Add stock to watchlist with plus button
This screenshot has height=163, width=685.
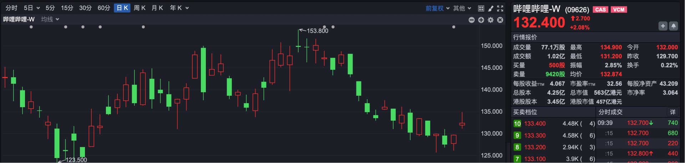pos(663,26)
